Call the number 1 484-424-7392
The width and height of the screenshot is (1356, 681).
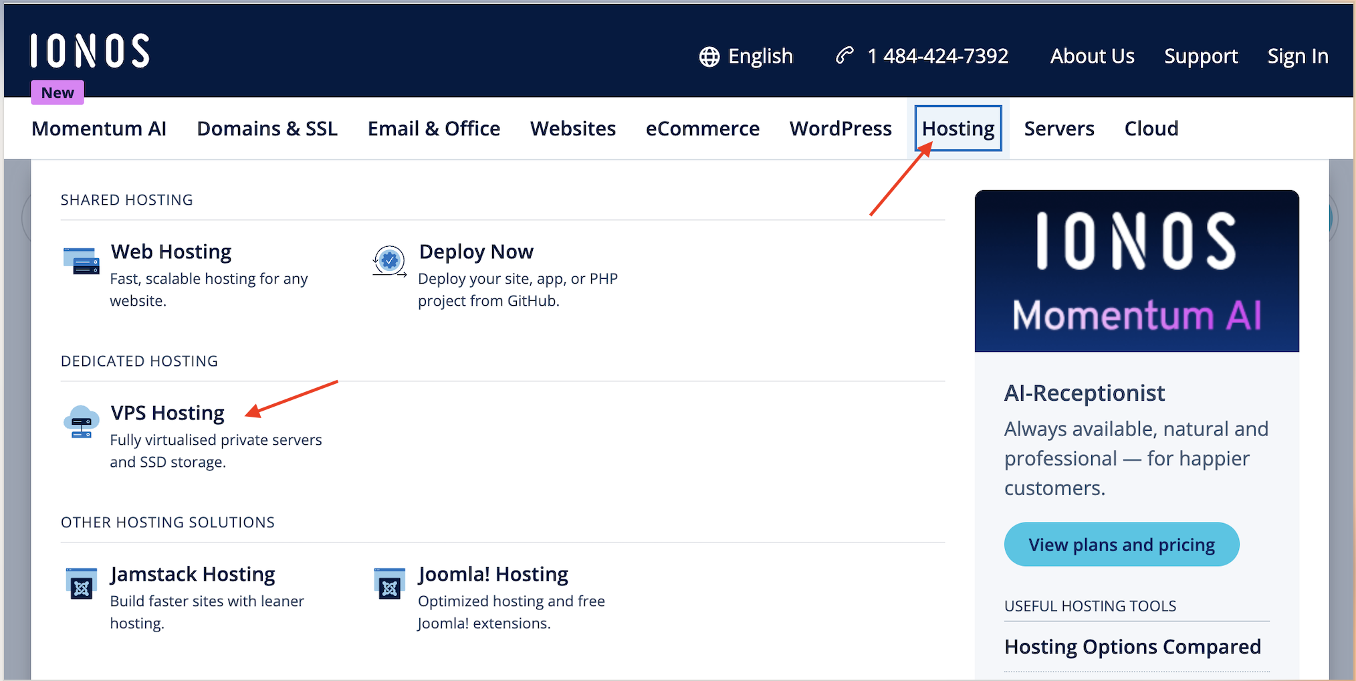click(x=937, y=56)
